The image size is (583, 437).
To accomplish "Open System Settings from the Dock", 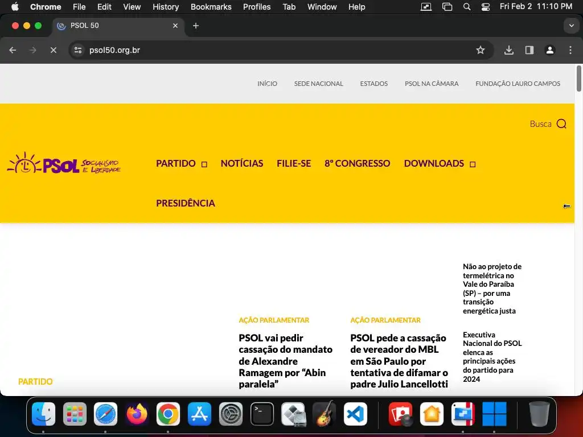I will (x=231, y=414).
